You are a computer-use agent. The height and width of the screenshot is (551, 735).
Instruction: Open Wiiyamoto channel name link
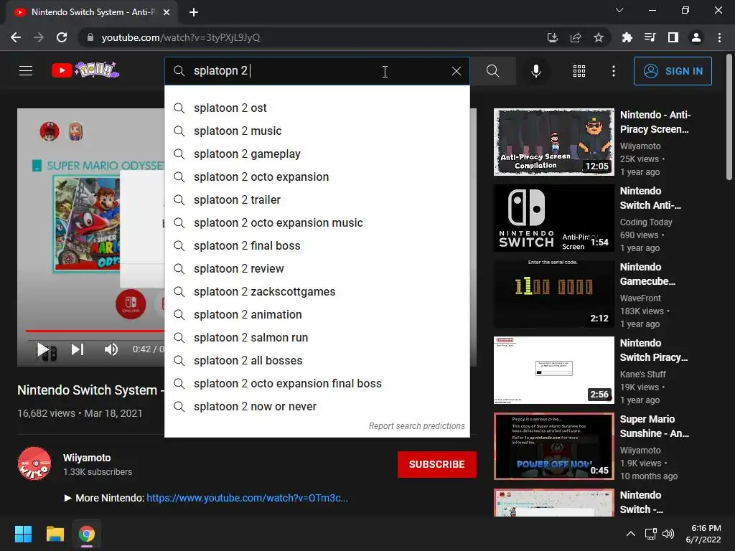coord(87,458)
